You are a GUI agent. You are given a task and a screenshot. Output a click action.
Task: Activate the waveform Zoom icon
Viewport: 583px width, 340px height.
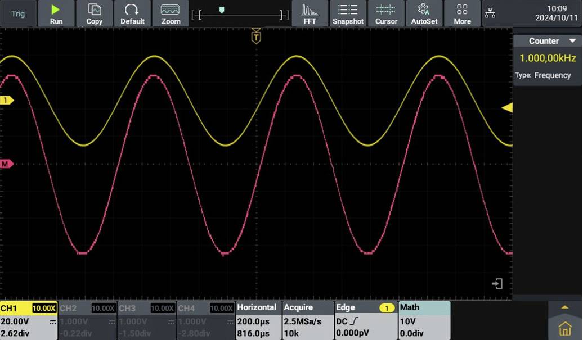click(x=171, y=13)
